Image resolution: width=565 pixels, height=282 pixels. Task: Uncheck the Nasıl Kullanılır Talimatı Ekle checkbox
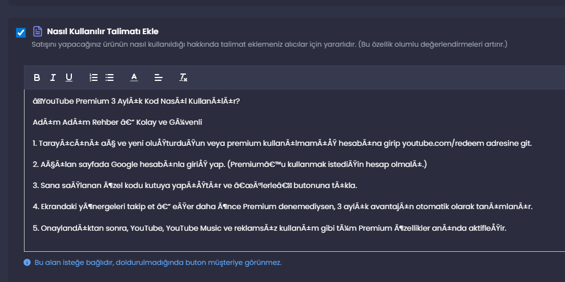coord(21,32)
